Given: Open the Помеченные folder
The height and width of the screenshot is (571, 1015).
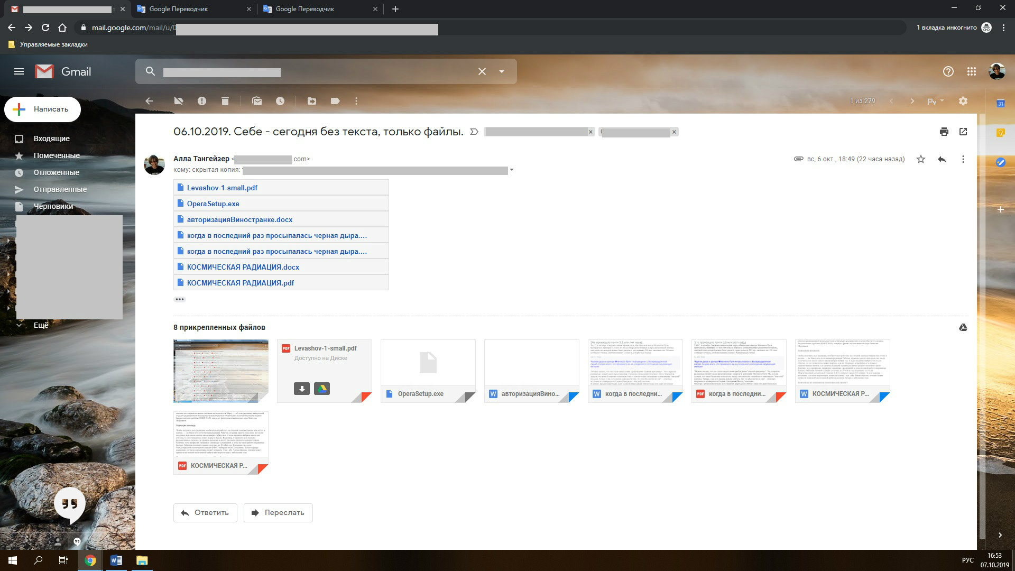Looking at the screenshot, I should coord(57,155).
